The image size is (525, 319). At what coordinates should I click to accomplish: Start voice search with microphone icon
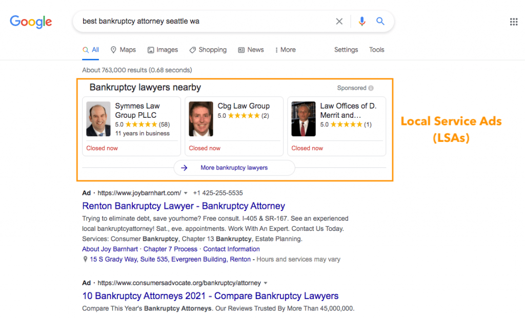pyautogui.click(x=362, y=22)
